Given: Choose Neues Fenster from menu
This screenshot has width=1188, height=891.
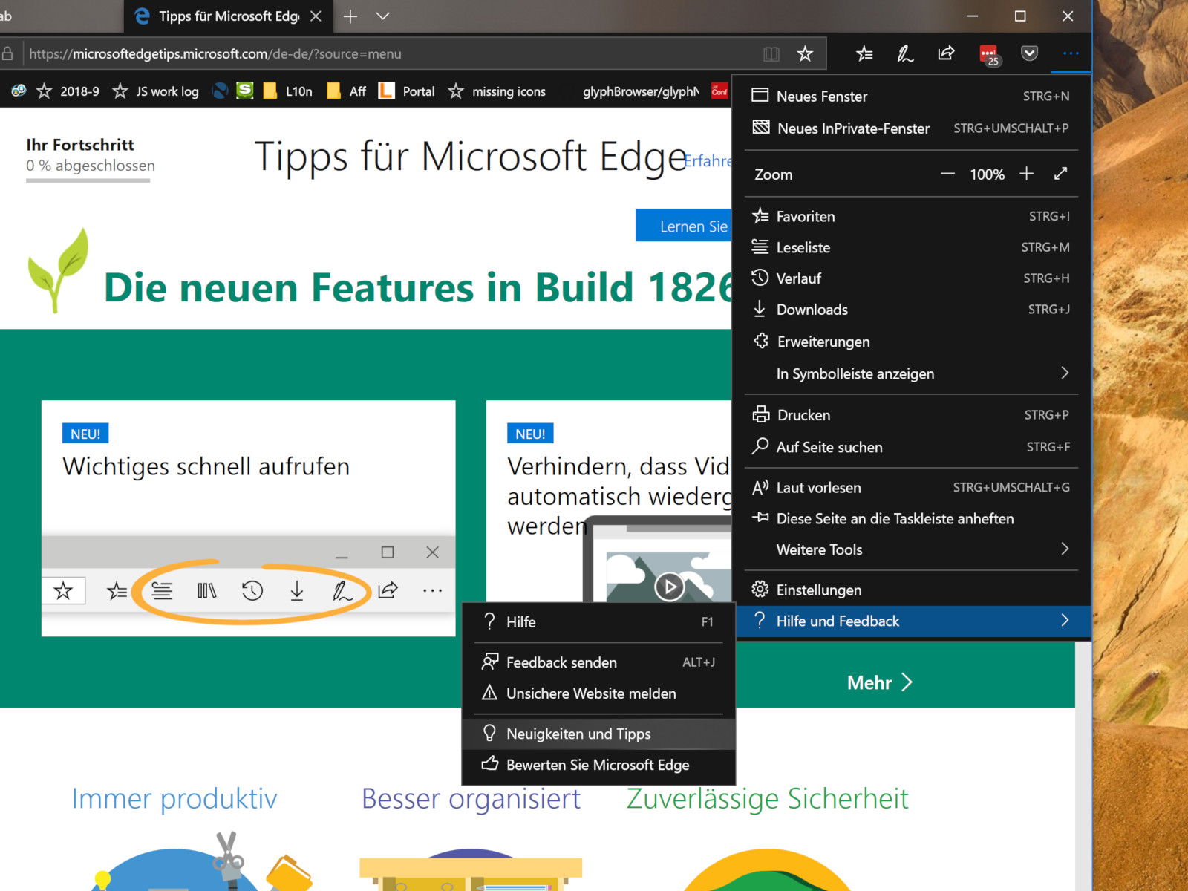Looking at the screenshot, I should click(911, 96).
